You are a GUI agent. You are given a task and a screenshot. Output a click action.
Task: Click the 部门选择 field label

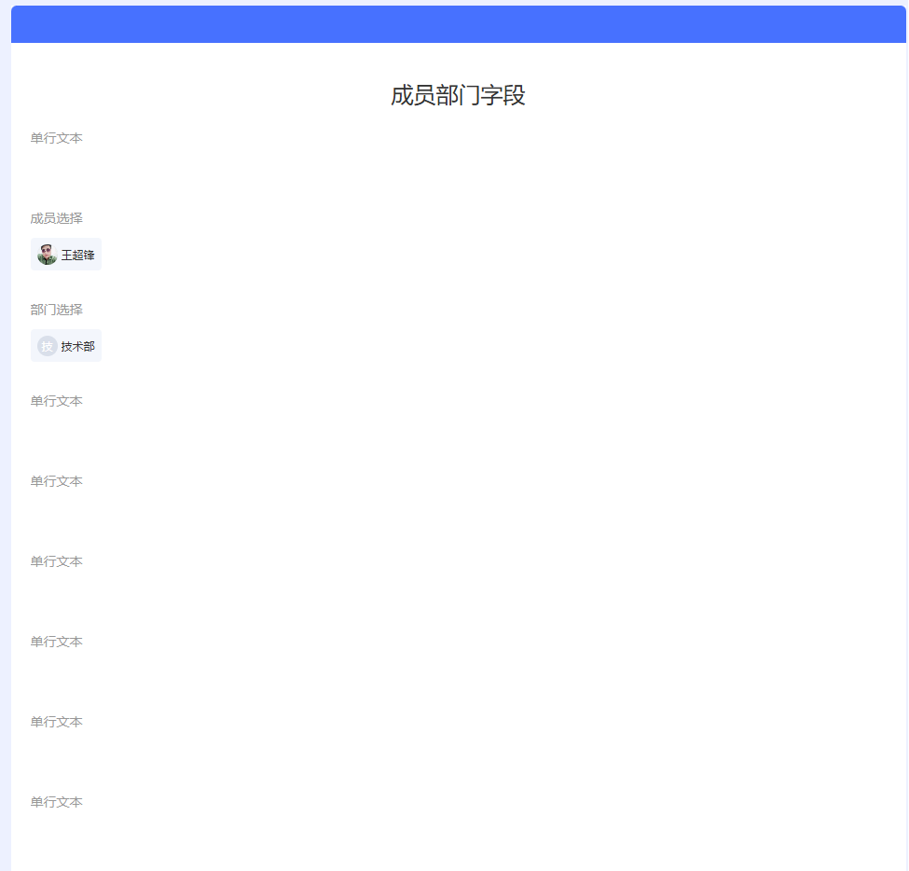click(55, 310)
